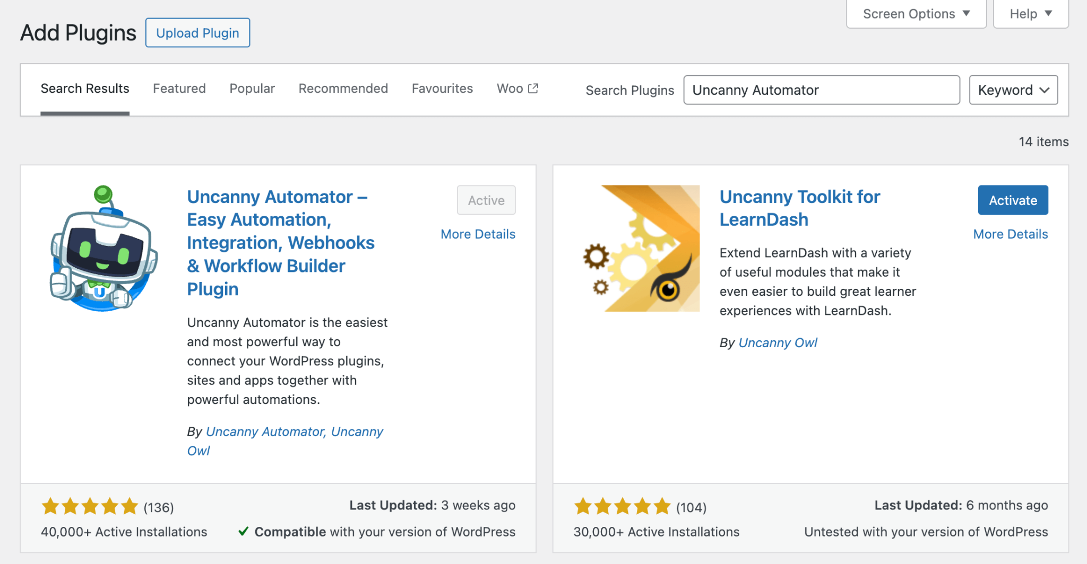1087x564 pixels.
Task: Click the Uncanny Owl author link
Action: [778, 342]
